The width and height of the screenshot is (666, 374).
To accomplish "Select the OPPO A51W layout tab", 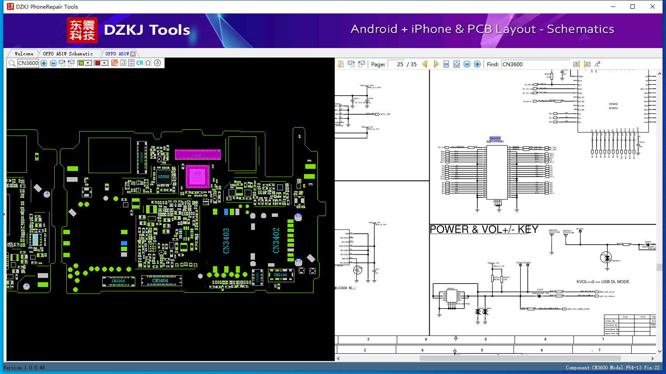I will pos(117,54).
